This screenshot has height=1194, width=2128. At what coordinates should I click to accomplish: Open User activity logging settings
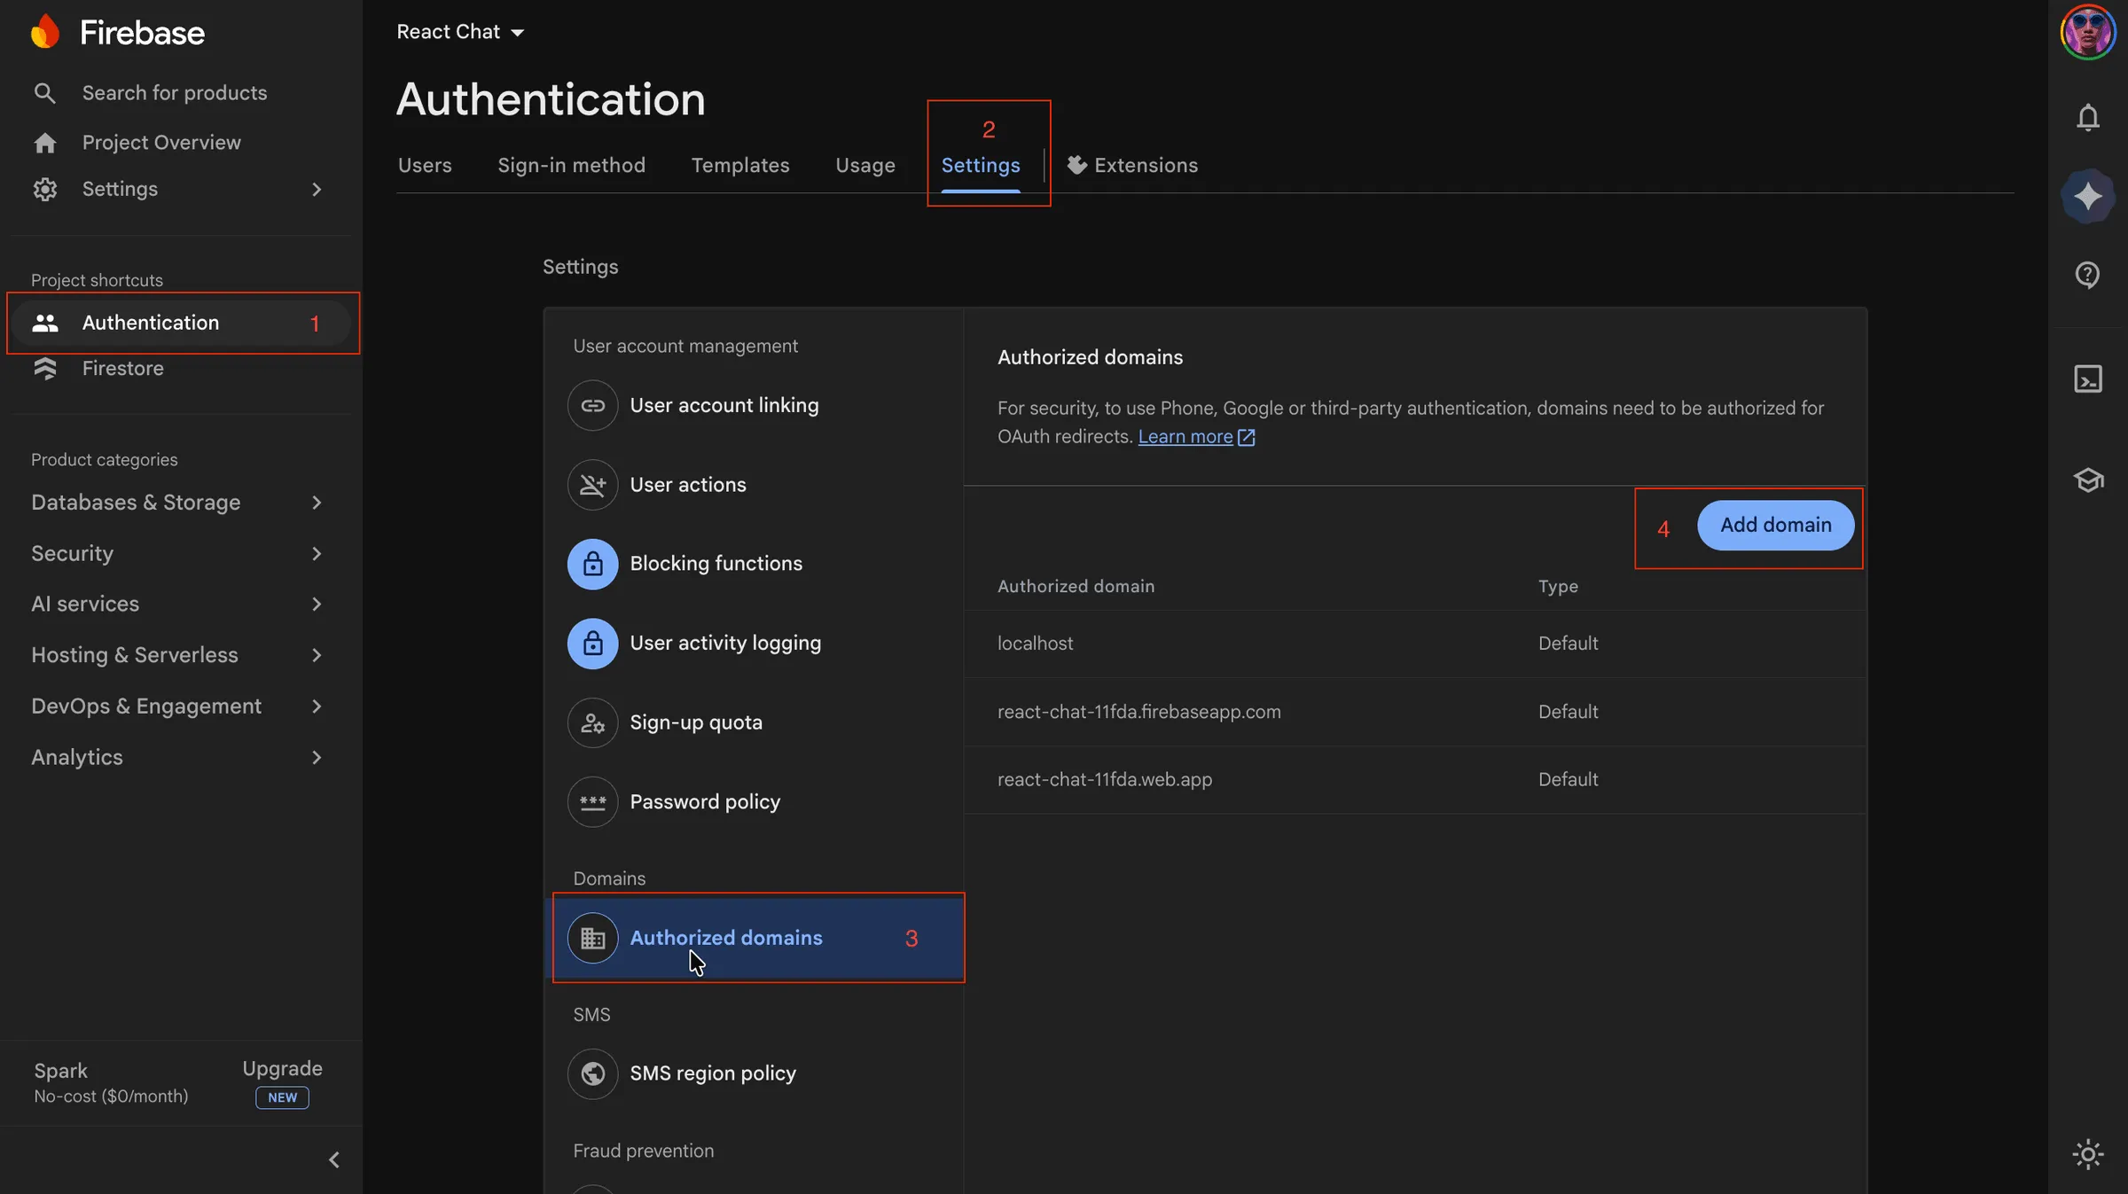coord(754,644)
